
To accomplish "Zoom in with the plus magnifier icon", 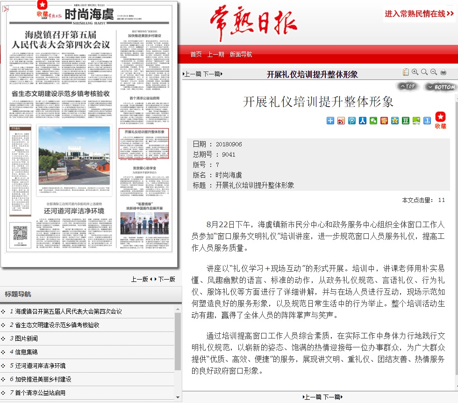I will (415, 72).
